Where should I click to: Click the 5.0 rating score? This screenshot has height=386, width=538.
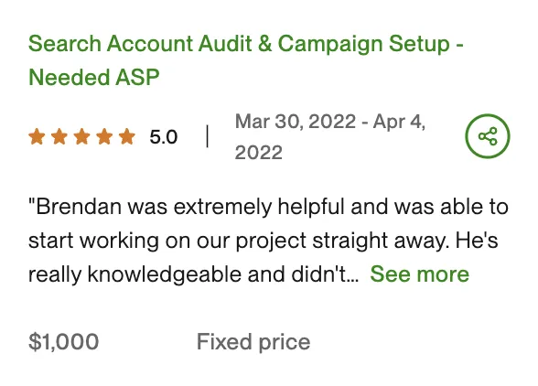pos(163,137)
